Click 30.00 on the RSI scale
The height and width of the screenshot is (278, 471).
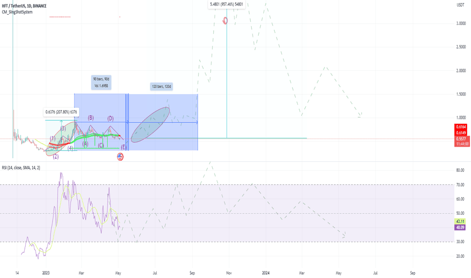460,242
